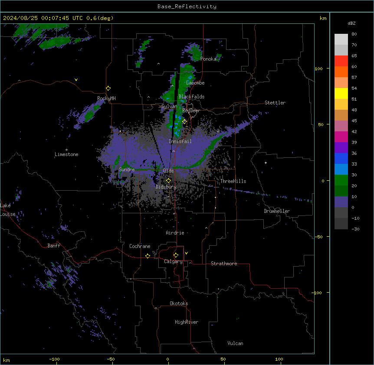374x365 pixels.
Task: Click the Didsbury label
Action: tap(166, 187)
